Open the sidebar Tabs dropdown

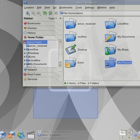pos(52,19)
